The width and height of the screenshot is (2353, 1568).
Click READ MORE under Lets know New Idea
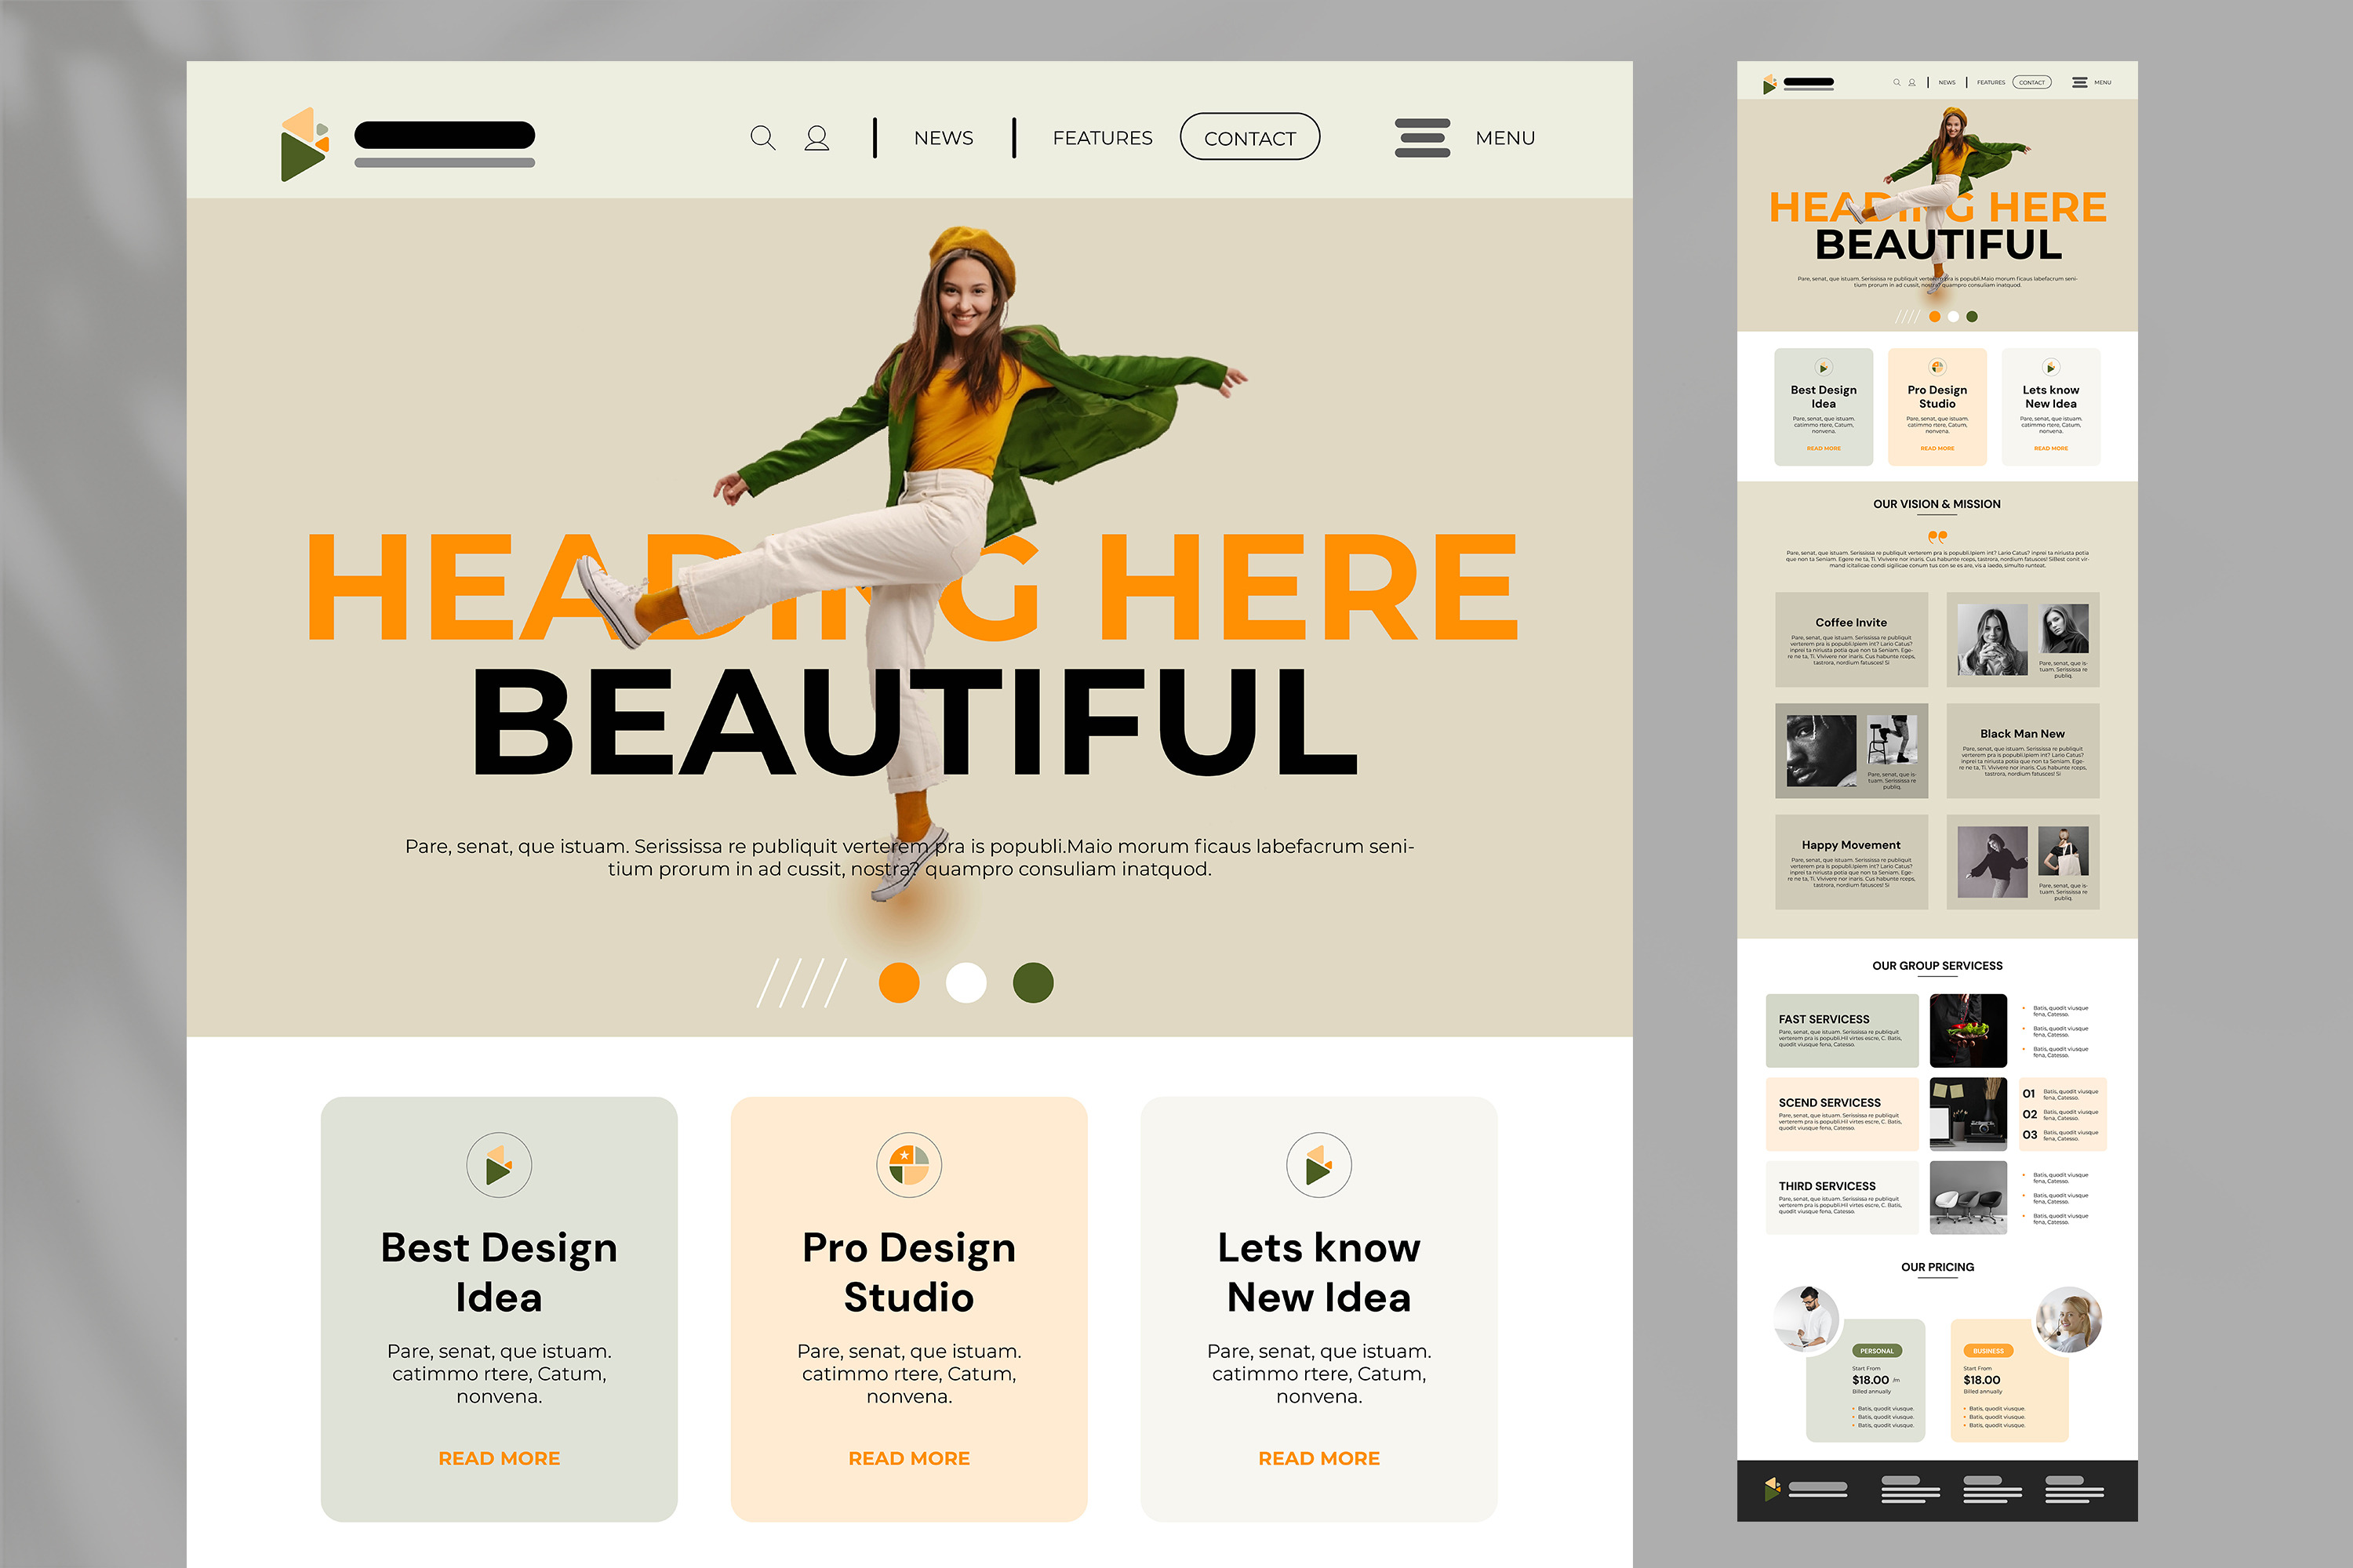pos(1318,1458)
